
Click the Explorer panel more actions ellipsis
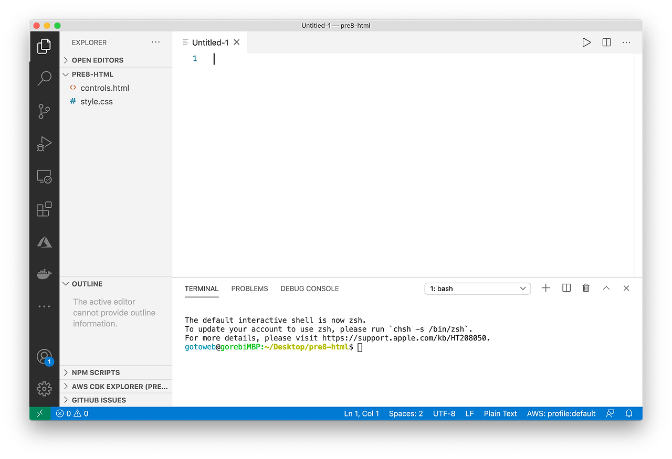click(156, 42)
